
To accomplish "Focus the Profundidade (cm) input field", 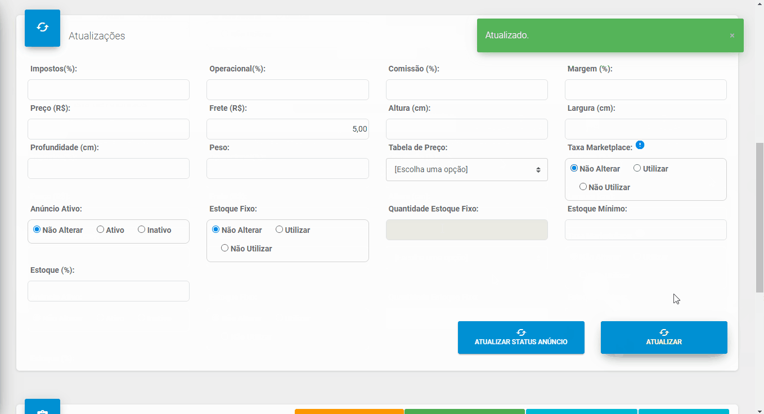I will [109, 168].
